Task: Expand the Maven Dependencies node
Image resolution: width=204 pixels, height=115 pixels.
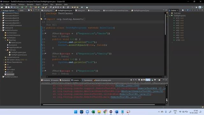Action: pyautogui.click(x=4, y=62)
